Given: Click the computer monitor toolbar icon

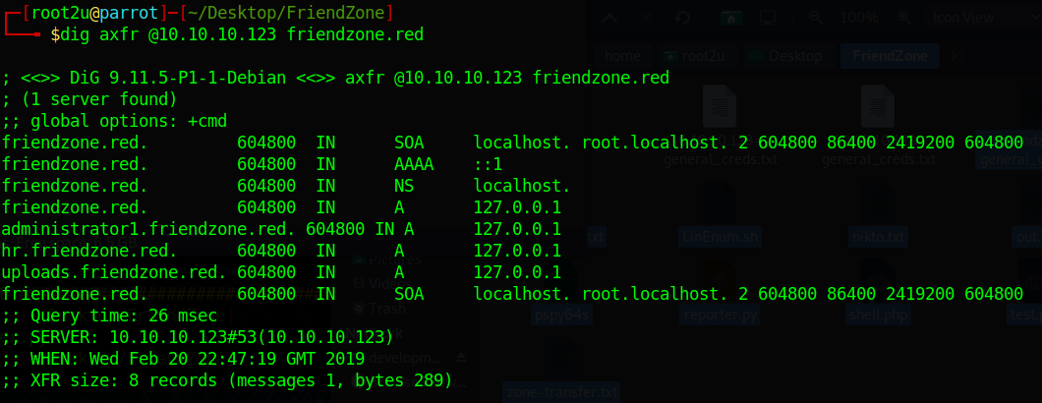Looking at the screenshot, I should tap(768, 18).
